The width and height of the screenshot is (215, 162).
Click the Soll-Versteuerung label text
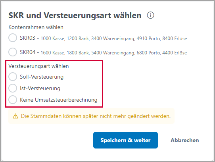(42, 77)
